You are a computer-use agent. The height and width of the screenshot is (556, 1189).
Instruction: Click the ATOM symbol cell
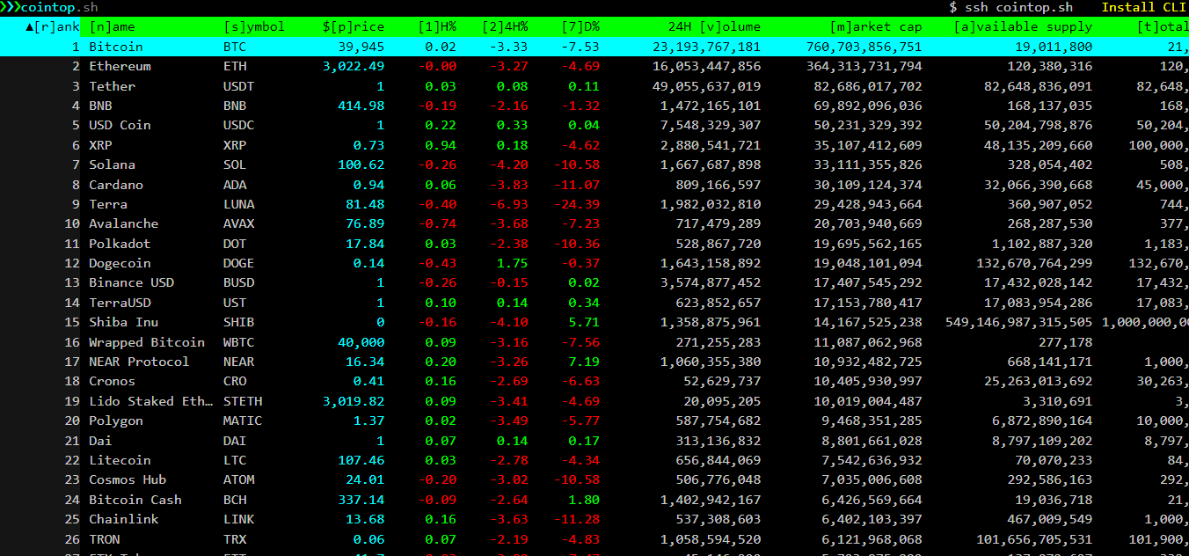238,479
